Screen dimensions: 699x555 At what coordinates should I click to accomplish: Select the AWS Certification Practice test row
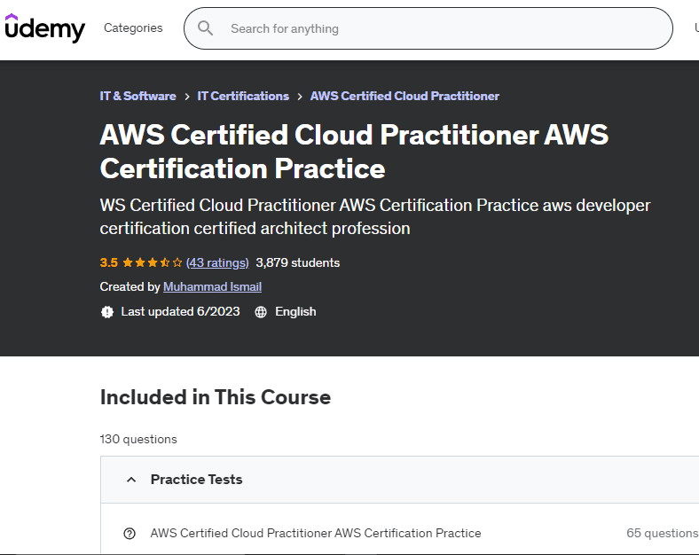click(316, 534)
